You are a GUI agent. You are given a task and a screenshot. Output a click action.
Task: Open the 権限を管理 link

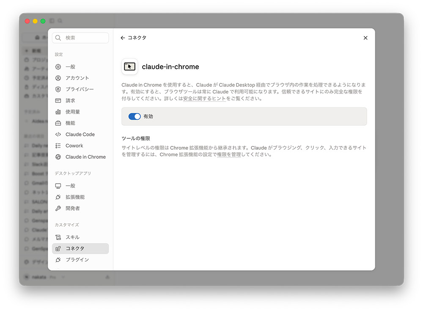pyautogui.click(x=229, y=154)
